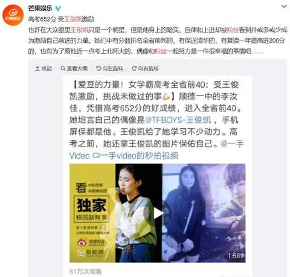
Task: Expand the post options chevron at top right
Action: point(284,7)
